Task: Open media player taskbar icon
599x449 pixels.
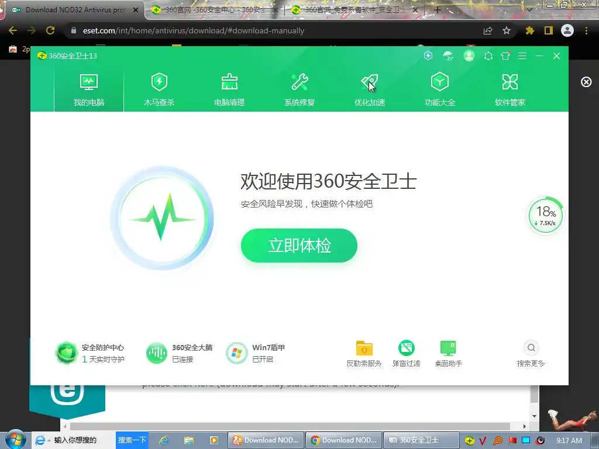Action: (x=214, y=440)
